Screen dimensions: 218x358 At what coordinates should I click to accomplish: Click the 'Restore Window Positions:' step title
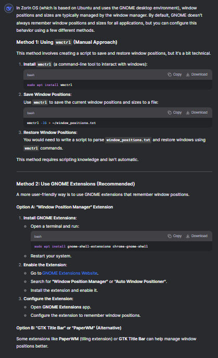tap(50, 132)
